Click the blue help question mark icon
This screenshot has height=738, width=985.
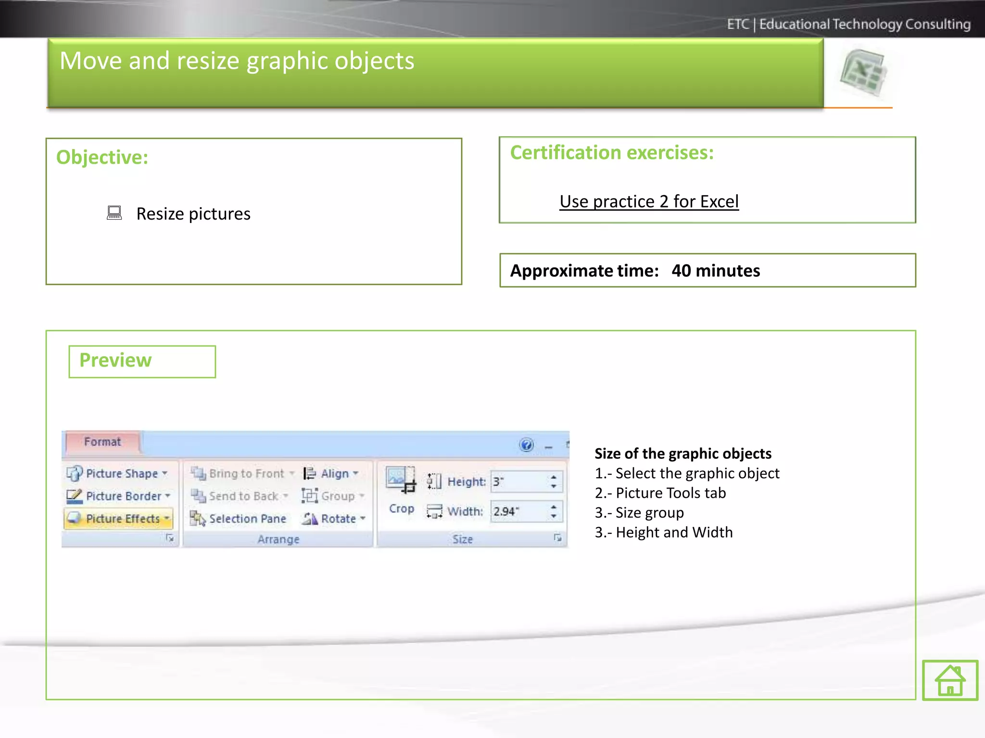pyautogui.click(x=527, y=445)
